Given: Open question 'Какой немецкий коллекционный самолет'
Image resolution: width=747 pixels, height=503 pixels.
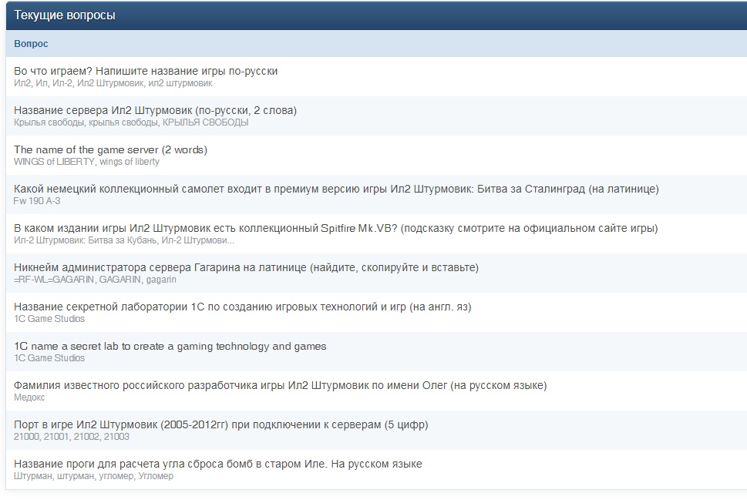Looking at the screenshot, I should click(336, 189).
